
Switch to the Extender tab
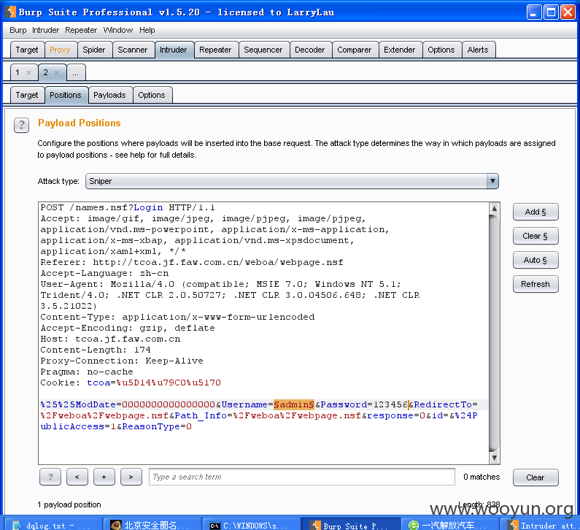[400, 50]
